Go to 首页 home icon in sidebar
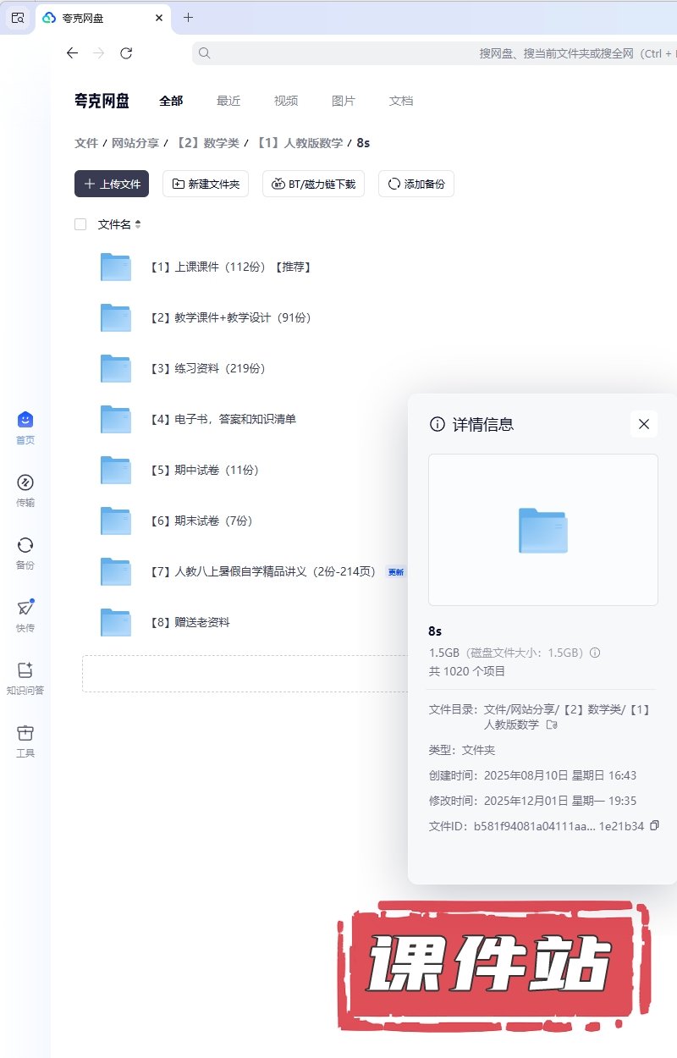The width and height of the screenshot is (677, 1058). click(x=25, y=420)
